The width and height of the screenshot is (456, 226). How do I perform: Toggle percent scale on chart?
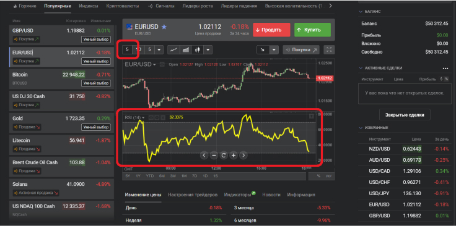(318, 176)
